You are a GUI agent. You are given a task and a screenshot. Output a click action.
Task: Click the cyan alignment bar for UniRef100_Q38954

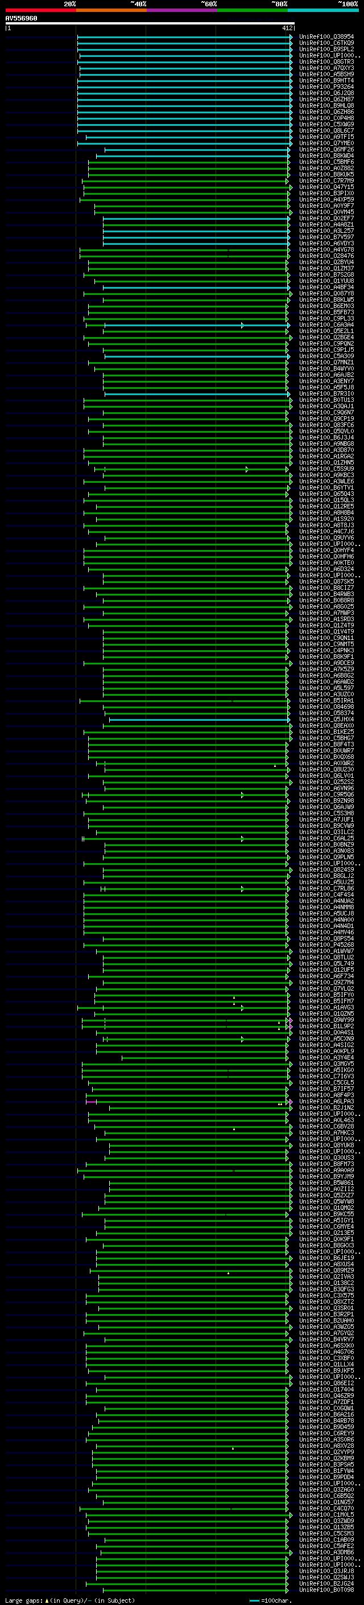tap(184, 37)
